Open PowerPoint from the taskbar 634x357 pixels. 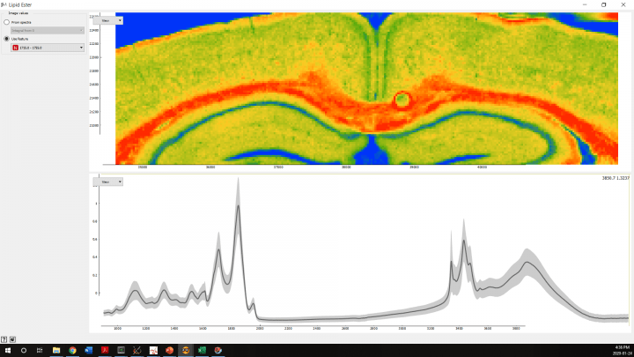[x=169, y=350]
